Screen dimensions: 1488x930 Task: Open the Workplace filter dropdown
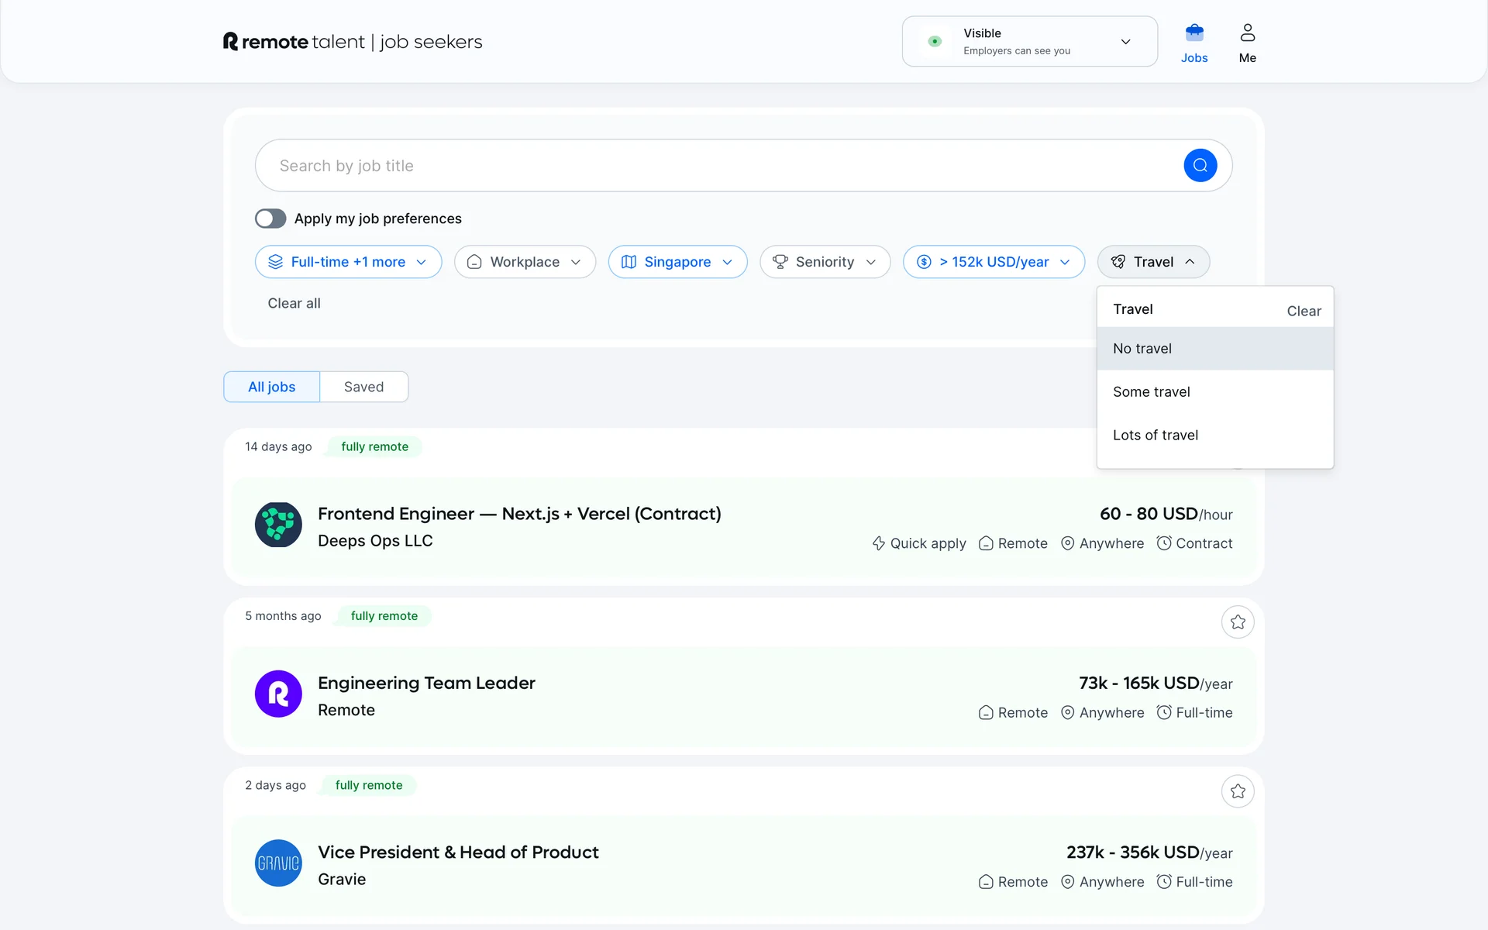tap(525, 262)
